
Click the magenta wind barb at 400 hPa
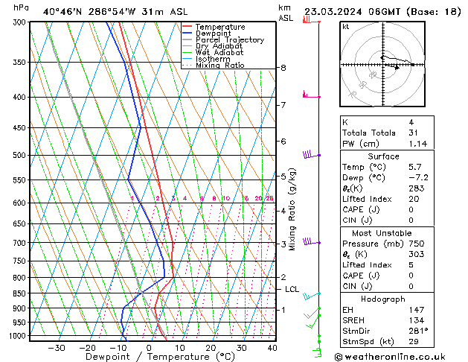click(x=311, y=95)
